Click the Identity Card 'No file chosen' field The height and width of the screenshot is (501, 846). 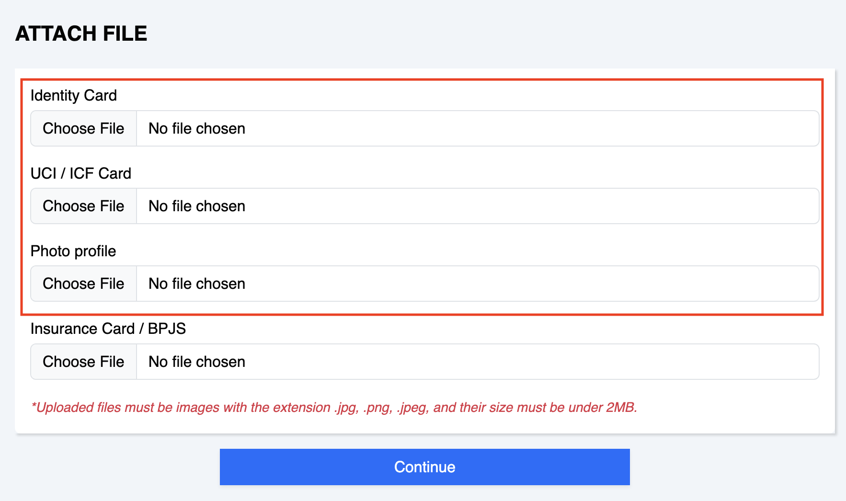(477, 128)
